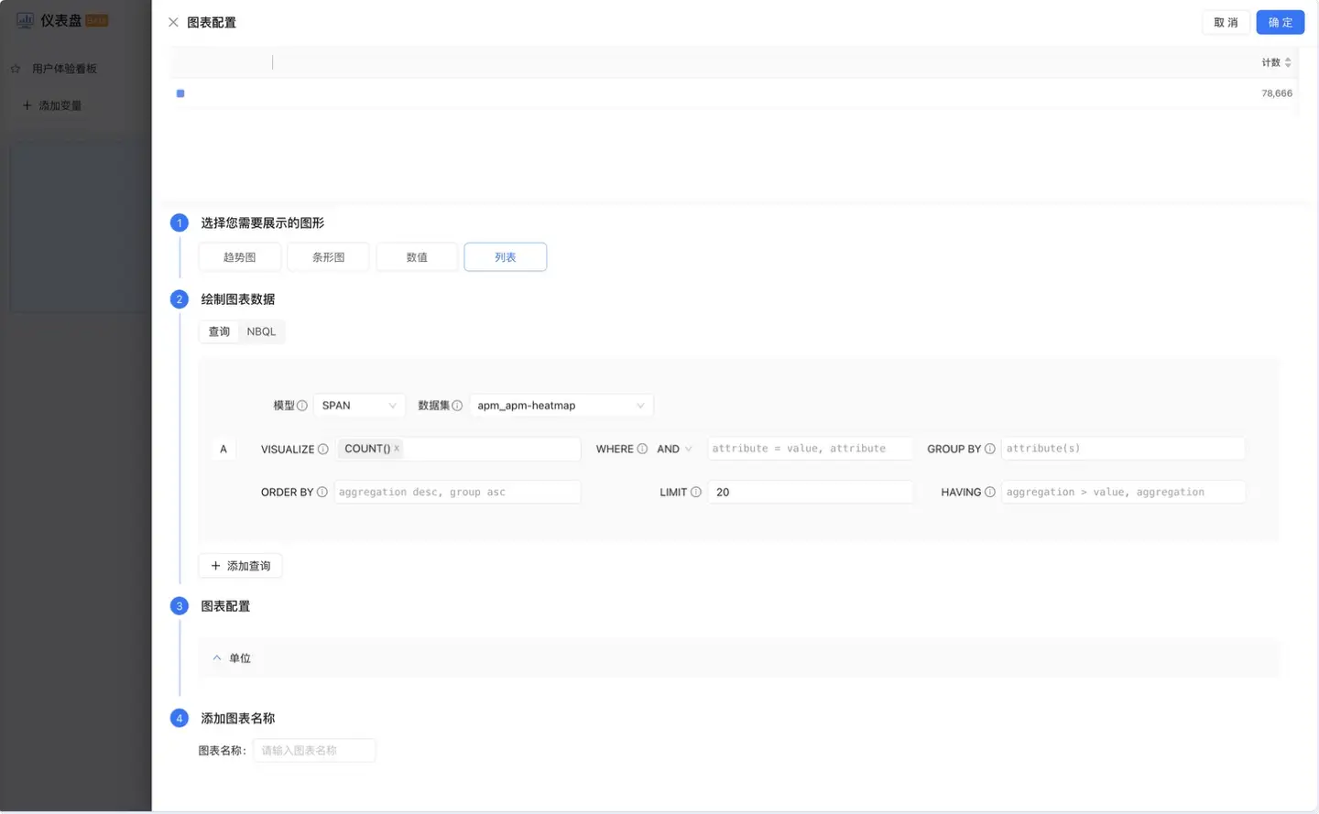The height and width of the screenshot is (814, 1319).
Task: Pick the 数值 chart type
Action: click(x=417, y=257)
